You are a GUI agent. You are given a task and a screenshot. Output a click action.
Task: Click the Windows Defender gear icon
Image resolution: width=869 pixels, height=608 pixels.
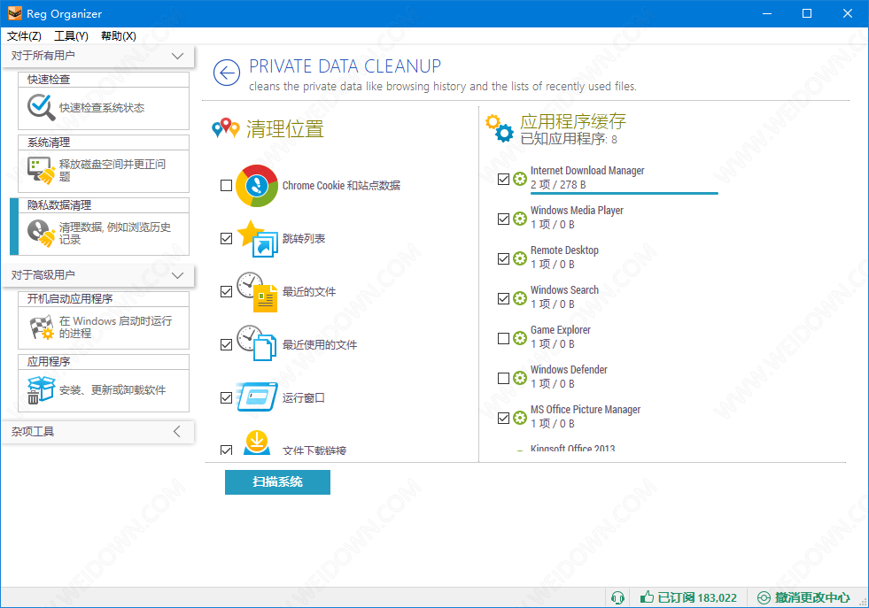point(520,378)
